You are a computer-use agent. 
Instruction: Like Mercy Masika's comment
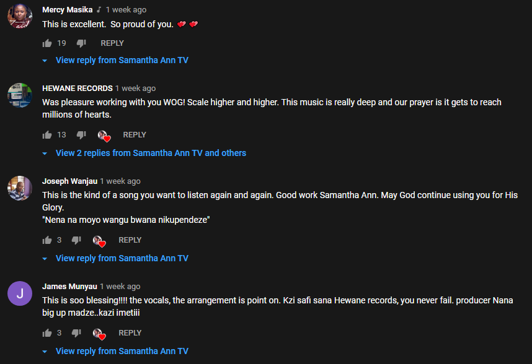click(47, 43)
